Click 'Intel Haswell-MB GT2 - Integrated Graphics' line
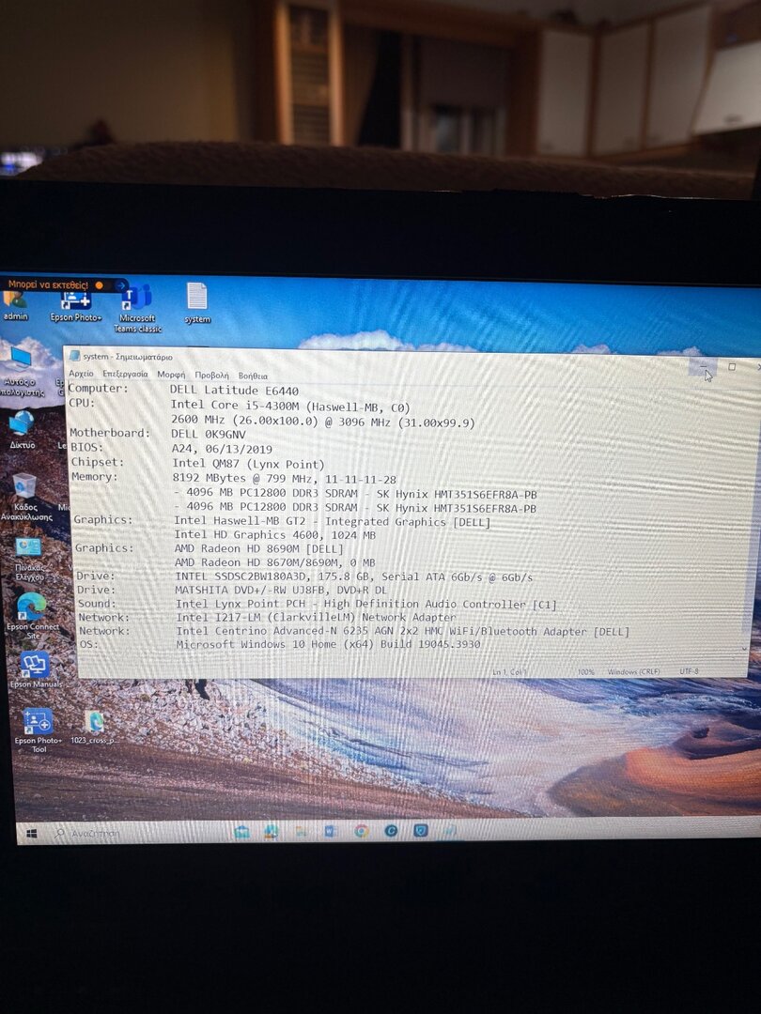The height and width of the screenshot is (1014, 761). coord(332,521)
